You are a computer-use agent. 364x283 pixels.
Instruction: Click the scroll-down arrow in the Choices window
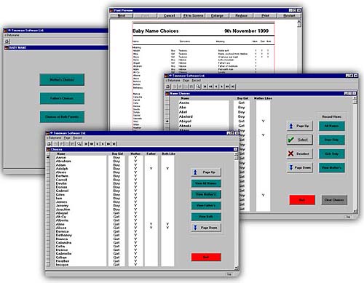[x=236, y=268]
